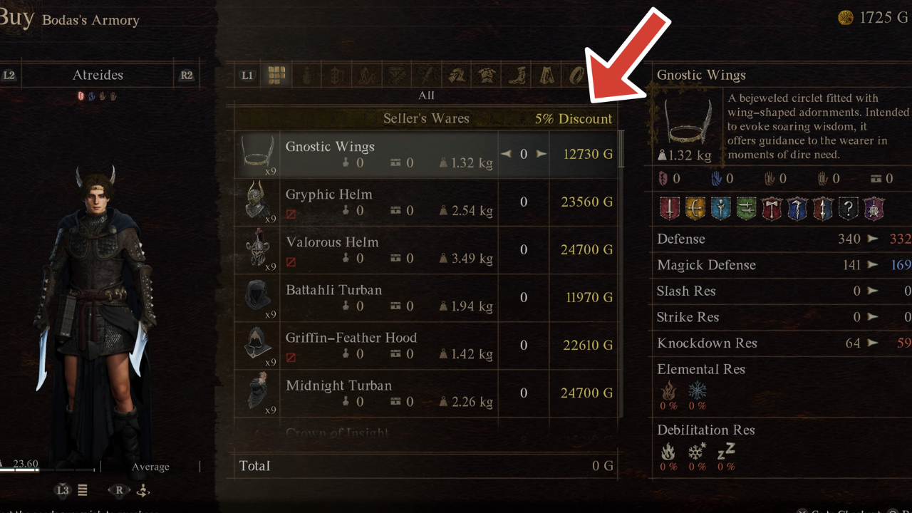
Task: Open the cloak category tab
Action: (546, 75)
